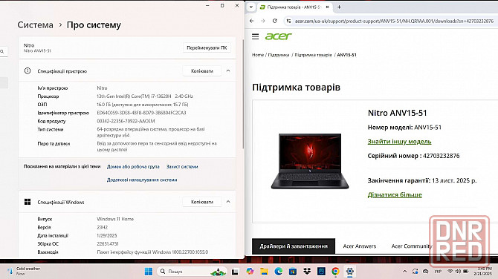Copy Windows specifications with Копіювати
This screenshot has height=279, width=498.
point(202,202)
